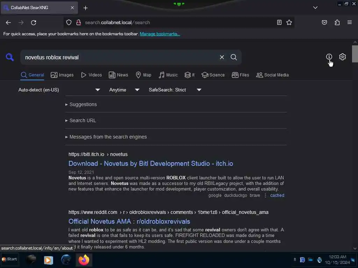Viewport: 358px width, 268px height.
Task: Select the General search tab
Action: click(32, 75)
